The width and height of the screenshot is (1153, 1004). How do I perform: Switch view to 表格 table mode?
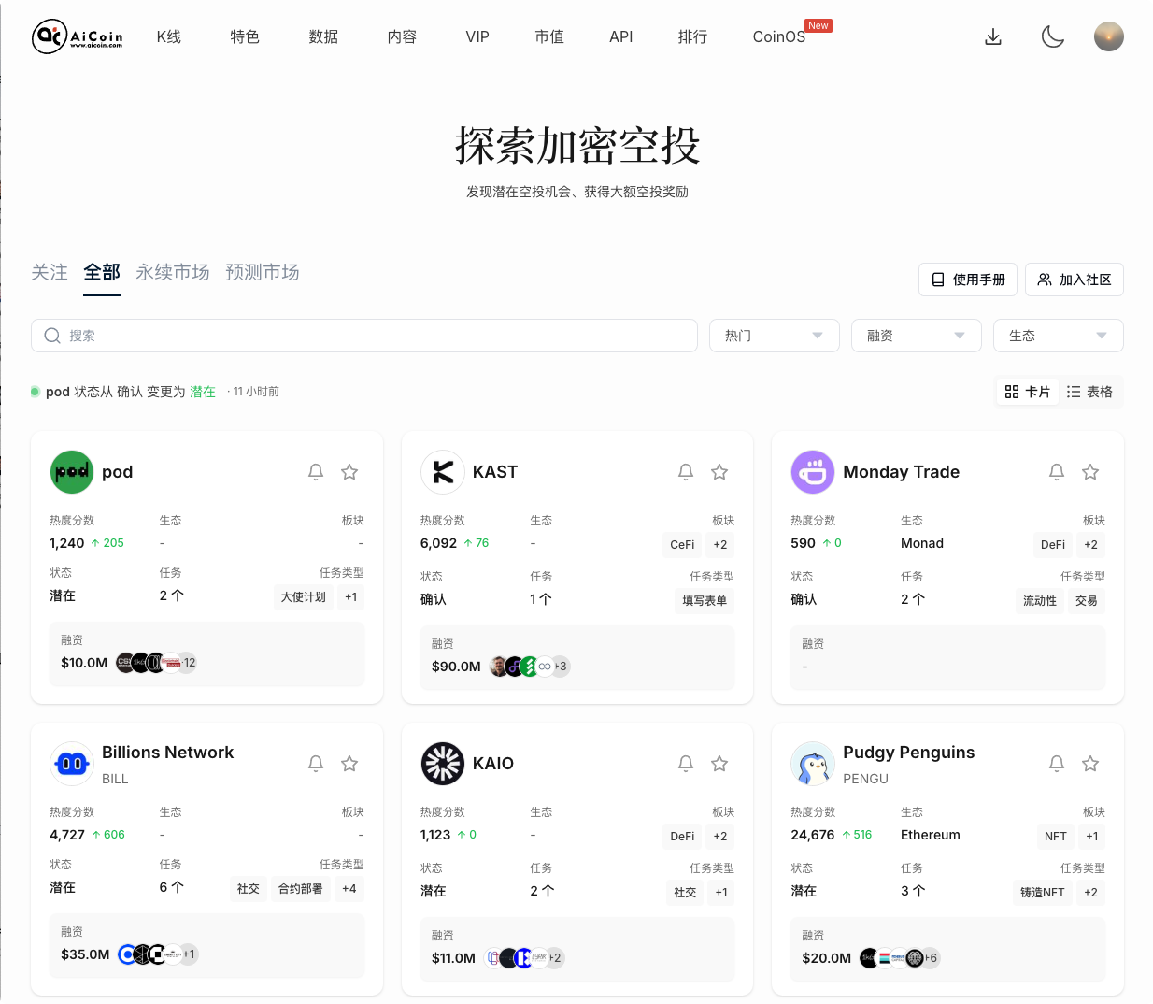[1090, 392]
